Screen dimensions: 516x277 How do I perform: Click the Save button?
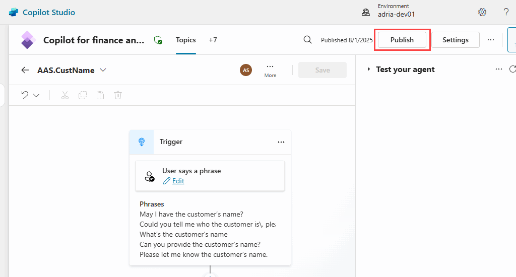click(x=322, y=70)
